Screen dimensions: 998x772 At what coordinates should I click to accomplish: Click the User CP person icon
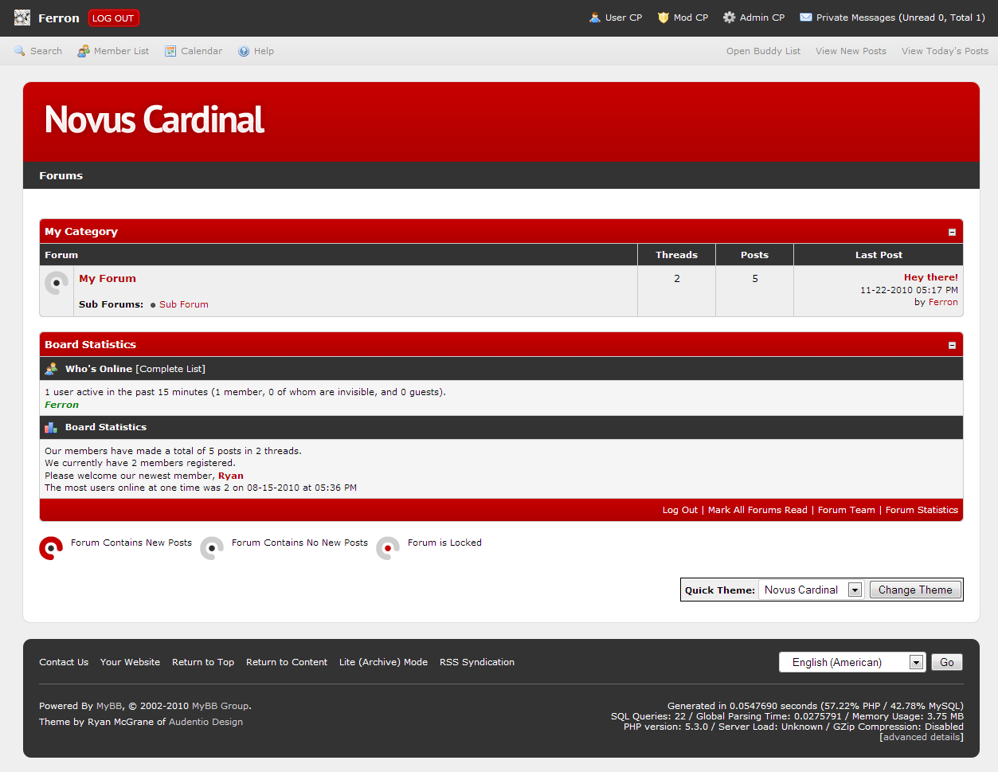595,18
